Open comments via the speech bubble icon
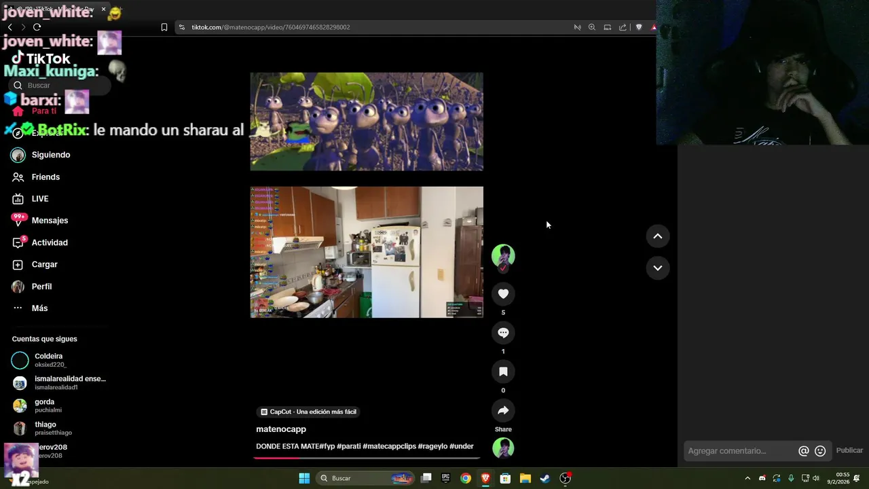The width and height of the screenshot is (869, 489). click(503, 333)
